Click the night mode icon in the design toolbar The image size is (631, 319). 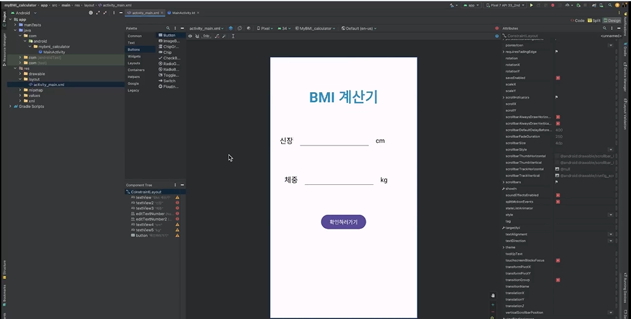248,28
